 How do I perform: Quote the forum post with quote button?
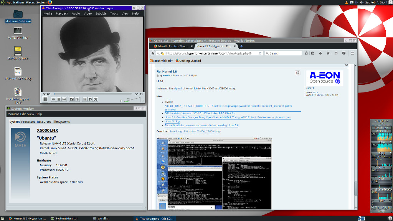(297, 73)
